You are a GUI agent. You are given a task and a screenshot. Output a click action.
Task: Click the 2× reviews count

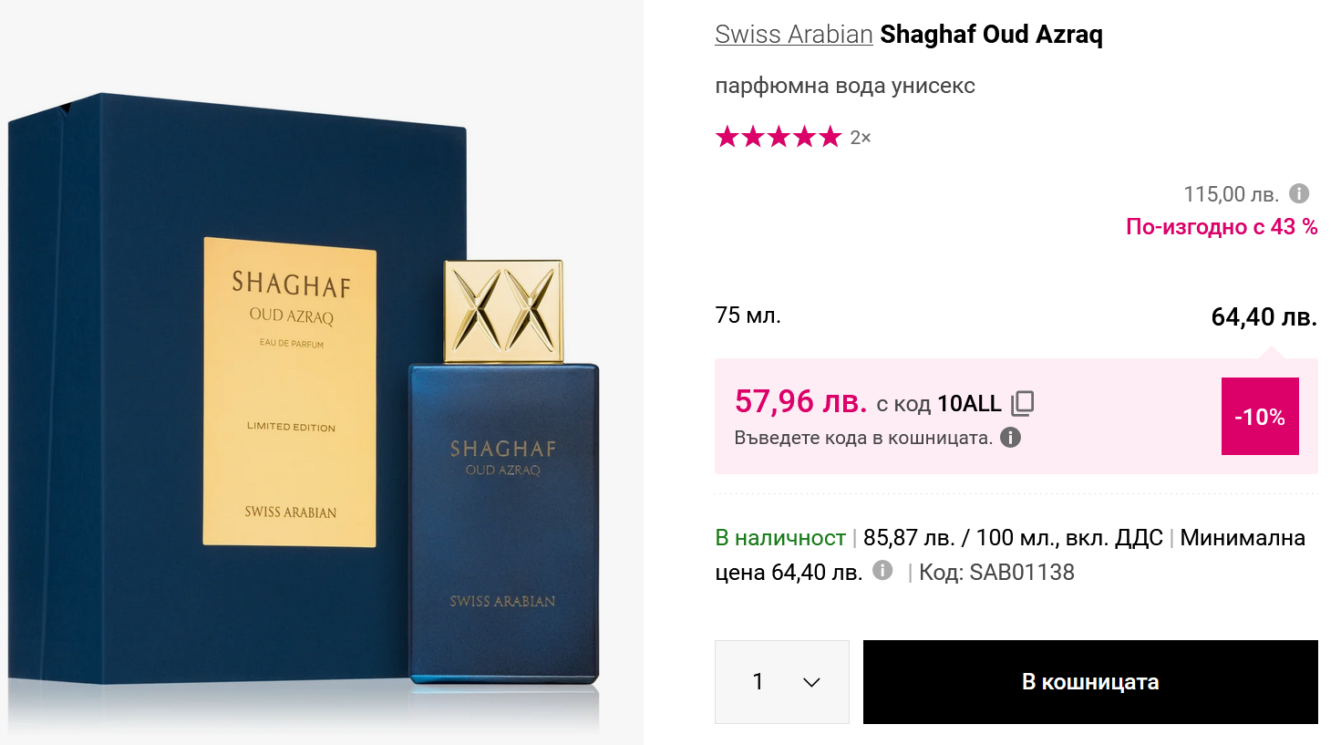click(x=861, y=138)
